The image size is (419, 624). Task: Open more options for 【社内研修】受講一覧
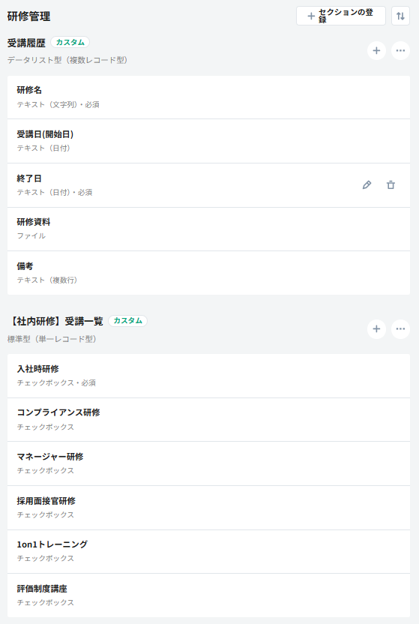click(400, 329)
